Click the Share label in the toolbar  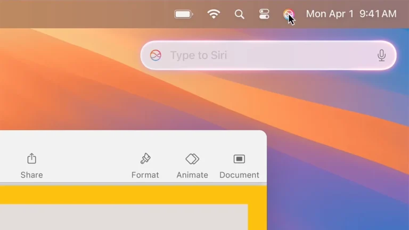tap(31, 175)
